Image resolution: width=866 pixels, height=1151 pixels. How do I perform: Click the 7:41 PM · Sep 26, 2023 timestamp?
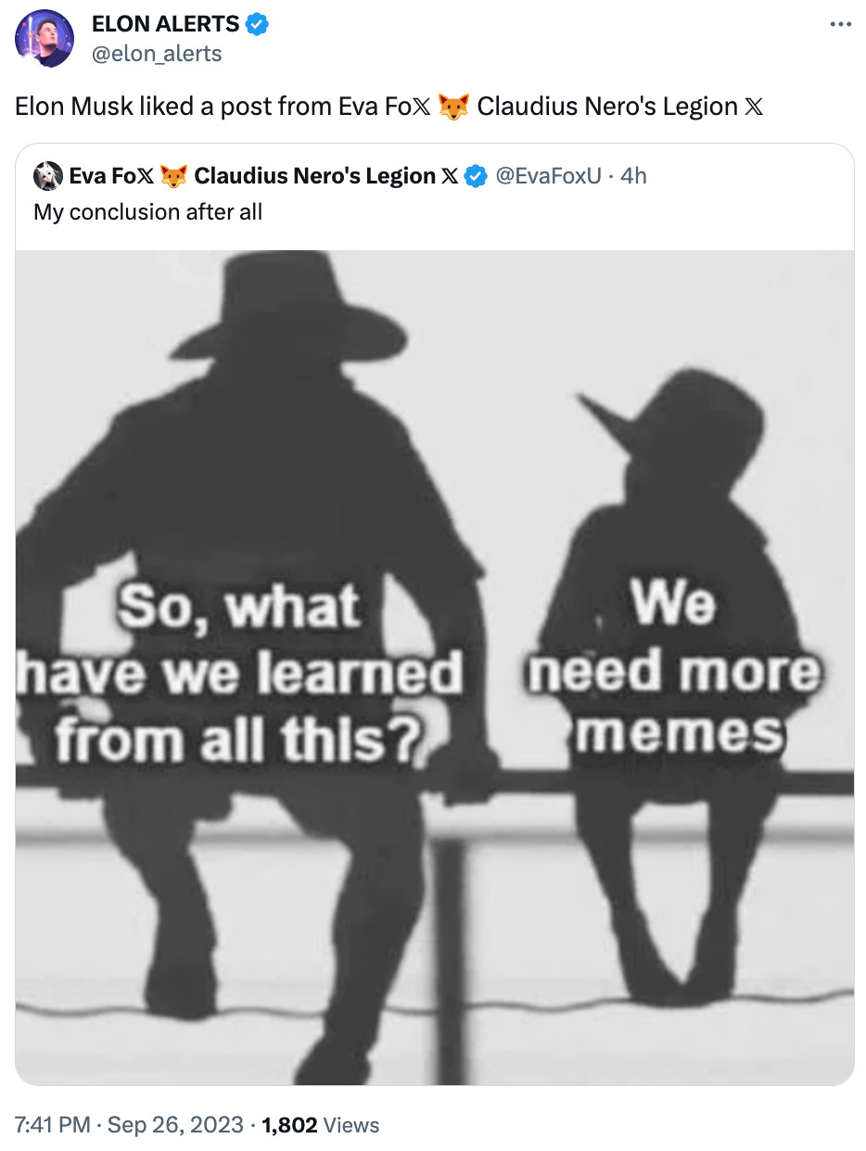click(x=131, y=1125)
